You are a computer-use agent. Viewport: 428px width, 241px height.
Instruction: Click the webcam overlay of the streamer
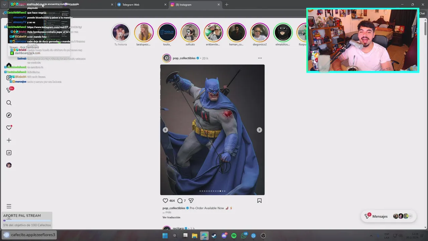tap(362, 40)
